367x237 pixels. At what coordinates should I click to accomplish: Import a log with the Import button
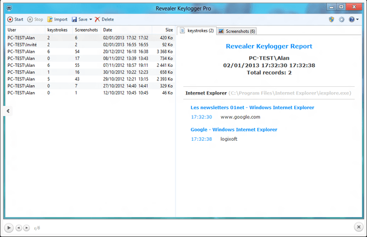click(58, 19)
